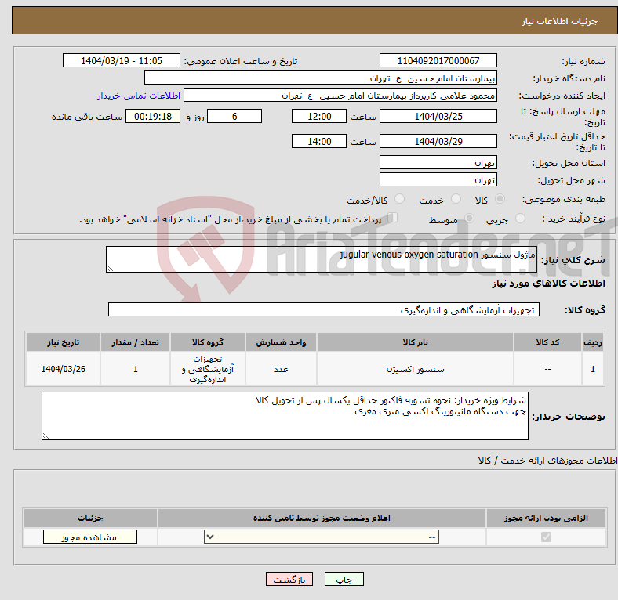Click the announcement date field 1404/03/19 - 11:05

click(122, 60)
